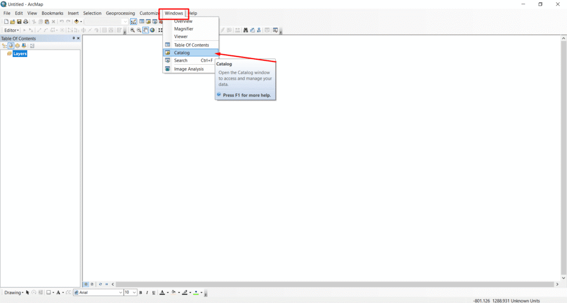Image resolution: width=567 pixels, height=303 pixels.
Task: Open the Insert menu
Action: pyautogui.click(x=73, y=13)
